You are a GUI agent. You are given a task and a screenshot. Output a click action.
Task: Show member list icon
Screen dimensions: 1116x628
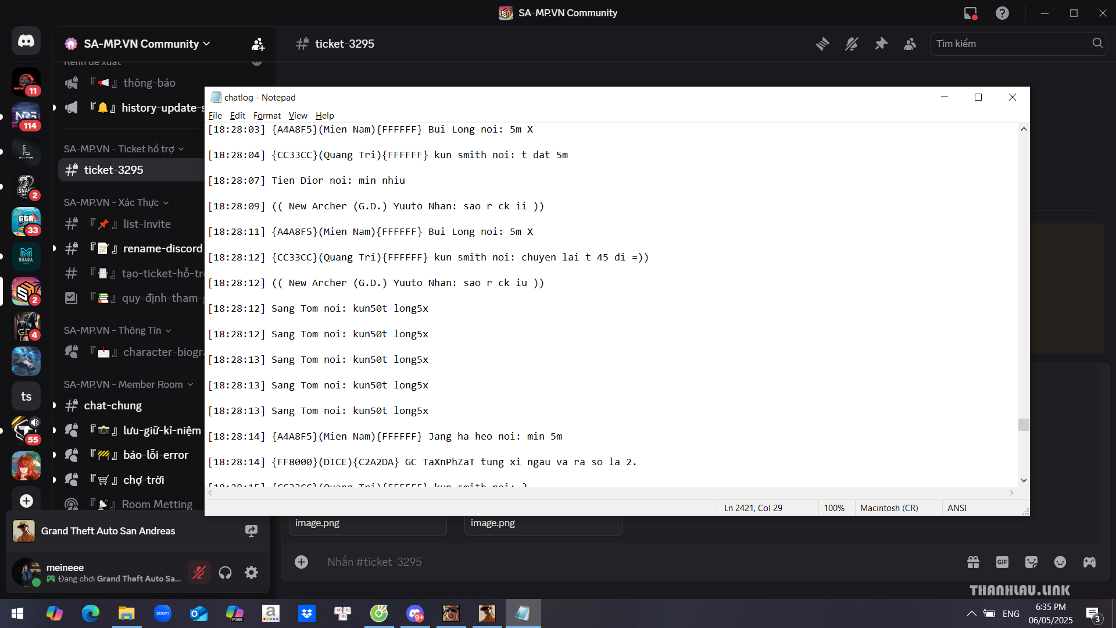coord(910,44)
